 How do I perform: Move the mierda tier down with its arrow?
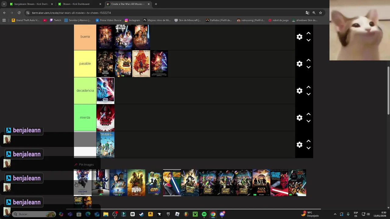click(308, 121)
